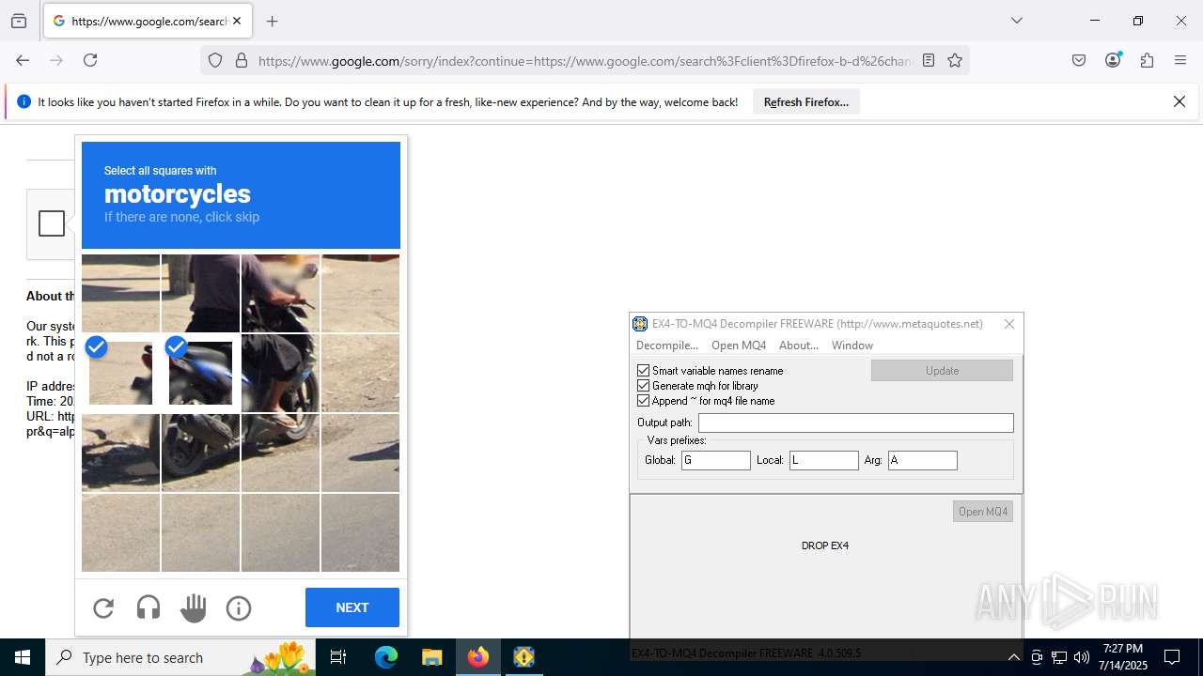Viewport: 1203px width, 676px height.
Task: Toggle Append ~ for mq4 file name
Action: [644, 401]
